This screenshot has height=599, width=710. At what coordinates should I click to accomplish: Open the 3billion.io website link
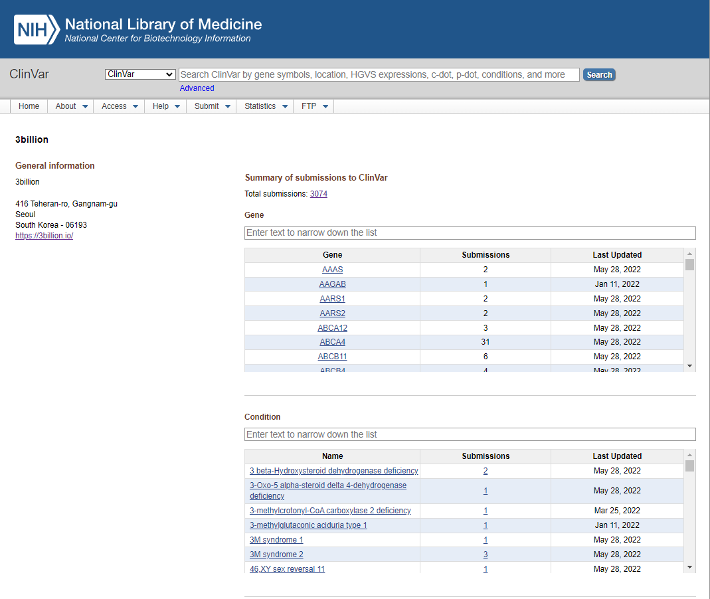click(x=44, y=236)
